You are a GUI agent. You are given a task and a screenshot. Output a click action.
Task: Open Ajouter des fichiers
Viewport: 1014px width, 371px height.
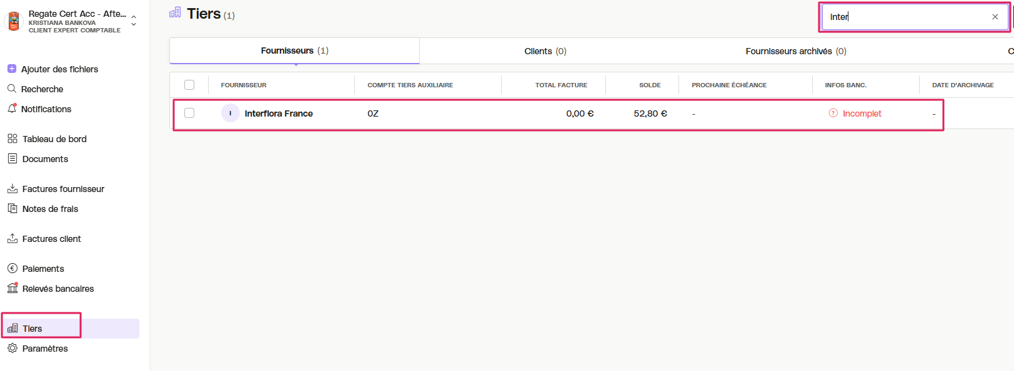59,69
